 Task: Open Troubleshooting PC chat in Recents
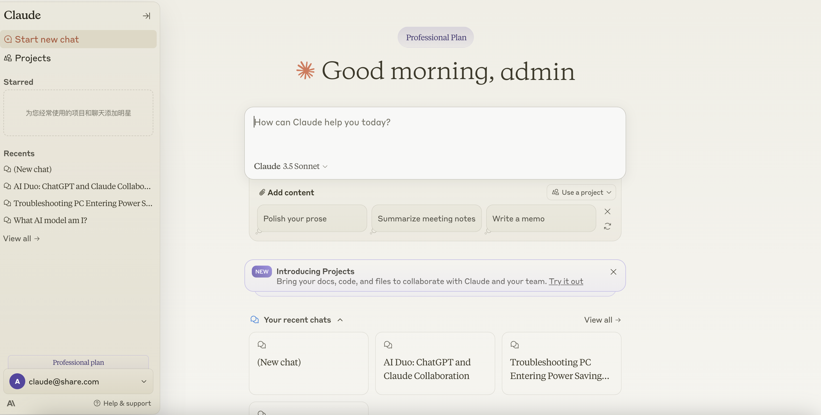click(78, 203)
